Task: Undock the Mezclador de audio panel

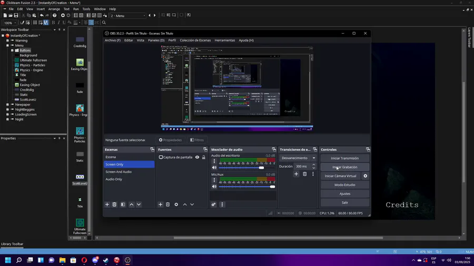Action: (x=274, y=150)
